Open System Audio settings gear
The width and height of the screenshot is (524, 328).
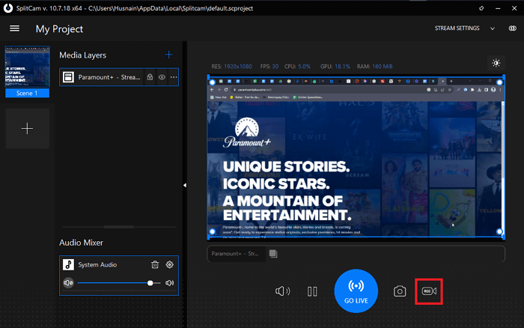[x=170, y=265]
